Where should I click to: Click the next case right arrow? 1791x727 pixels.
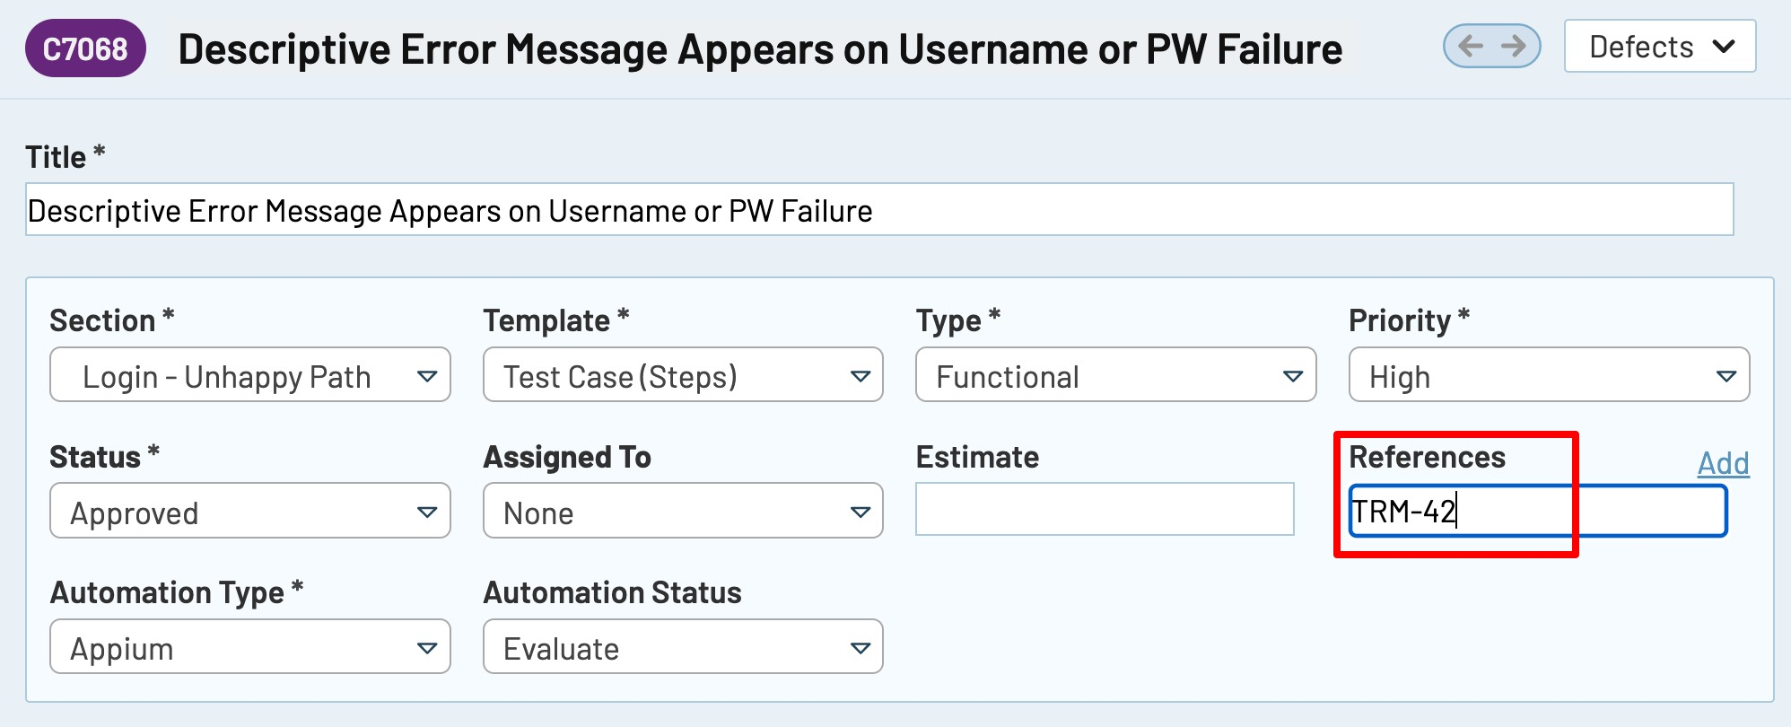(1515, 46)
